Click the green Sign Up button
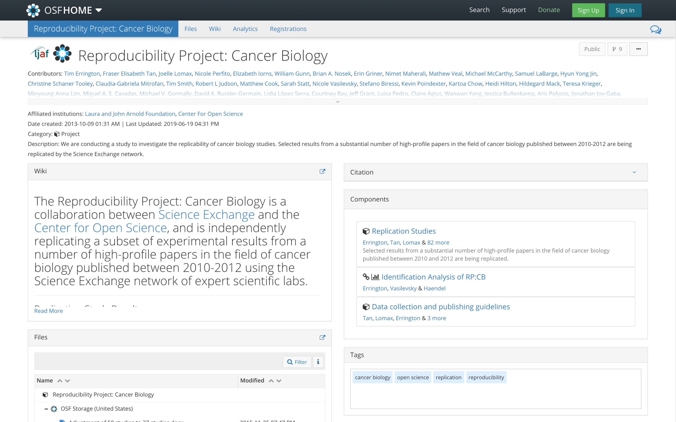The height and width of the screenshot is (422, 676). pyautogui.click(x=588, y=10)
